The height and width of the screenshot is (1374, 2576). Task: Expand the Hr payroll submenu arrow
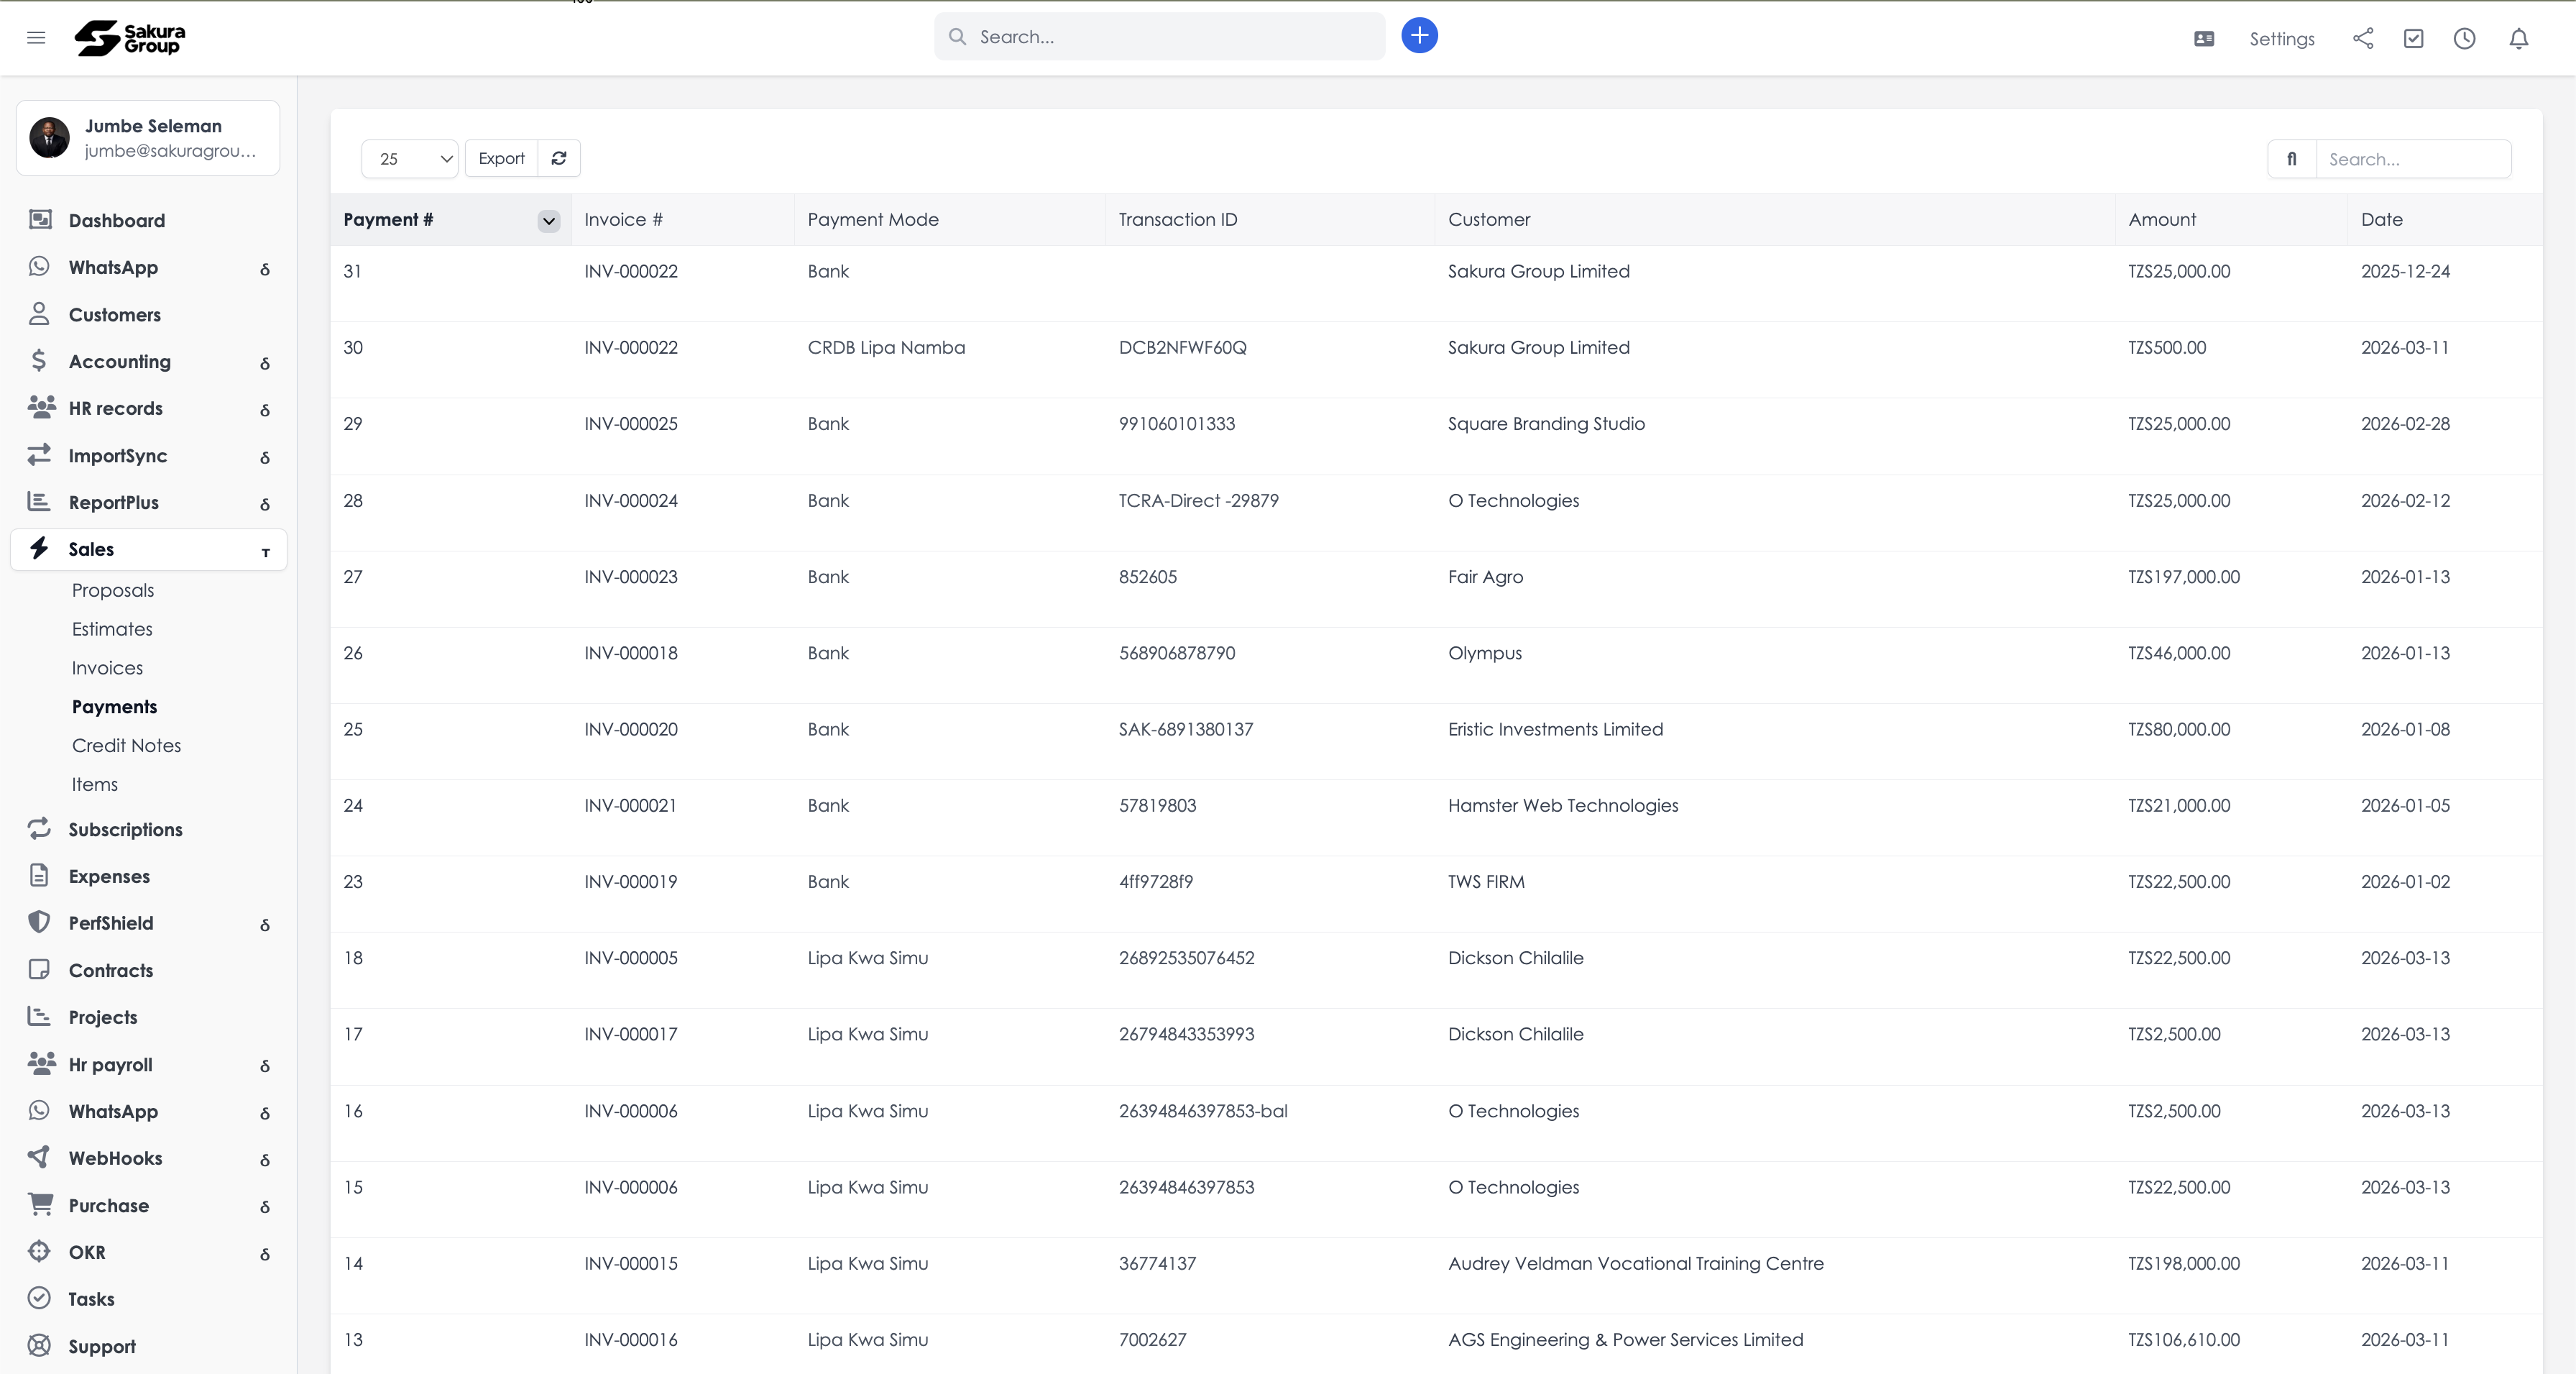(265, 1066)
